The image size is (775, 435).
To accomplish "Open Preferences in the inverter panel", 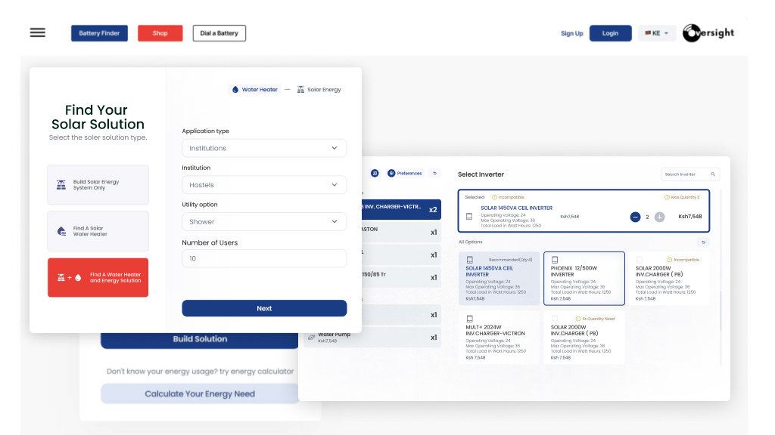I will 405,174.
